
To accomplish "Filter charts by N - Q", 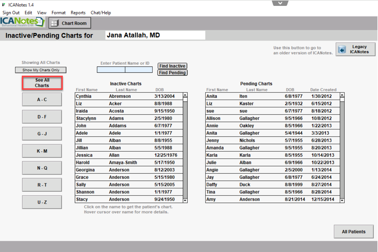I will pyautogui.click(x=42, y=168).
